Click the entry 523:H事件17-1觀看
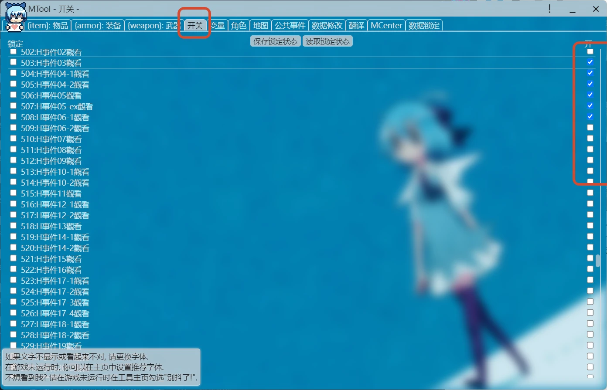Screen dimensions: 607x390 click(x=55, y=281)
